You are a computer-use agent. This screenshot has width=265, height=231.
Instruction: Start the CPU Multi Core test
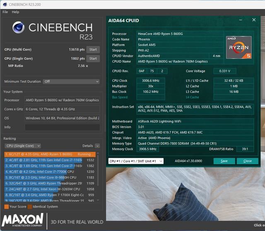point(93,50)
